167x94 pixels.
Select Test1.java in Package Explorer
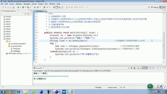(17, 49)
